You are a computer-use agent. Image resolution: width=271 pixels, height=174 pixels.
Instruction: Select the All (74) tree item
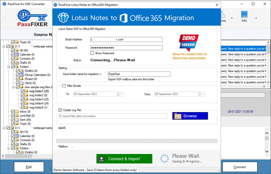tap(24, 132)
